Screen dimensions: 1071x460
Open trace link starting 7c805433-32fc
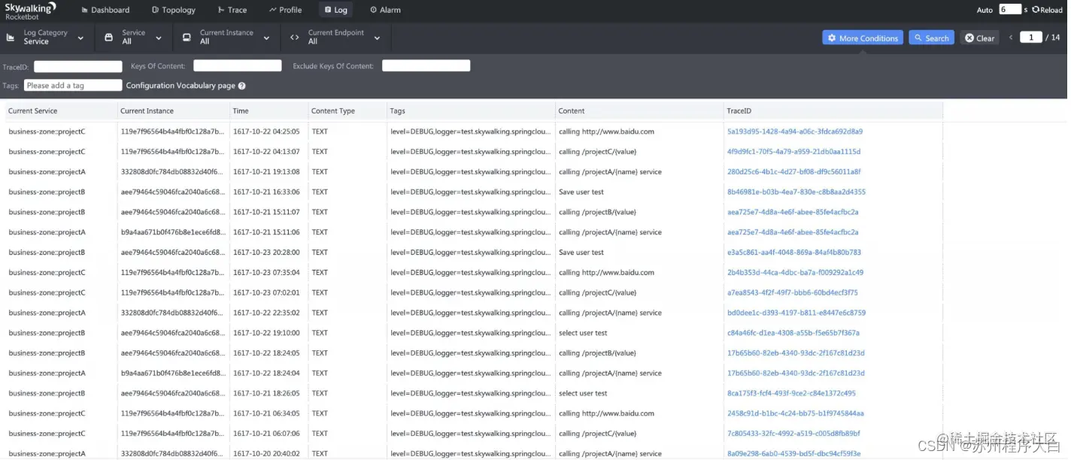(793, 434)
